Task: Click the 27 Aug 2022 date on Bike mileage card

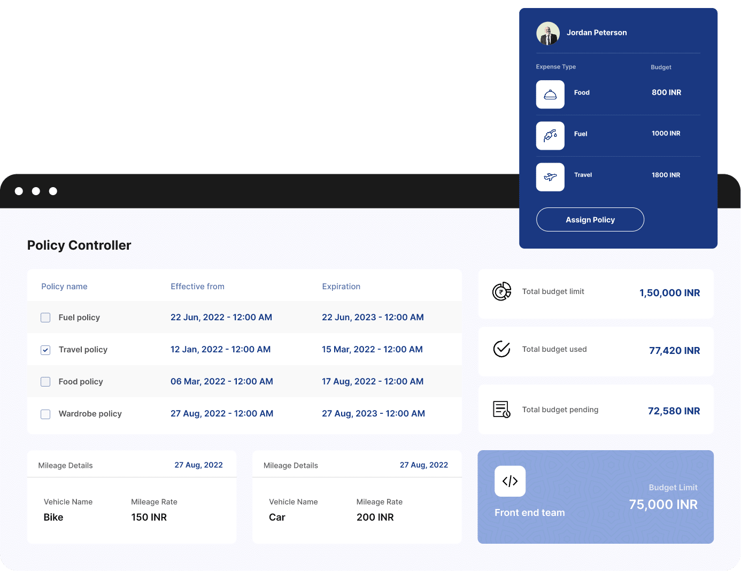Action: [x=198, y=465]
